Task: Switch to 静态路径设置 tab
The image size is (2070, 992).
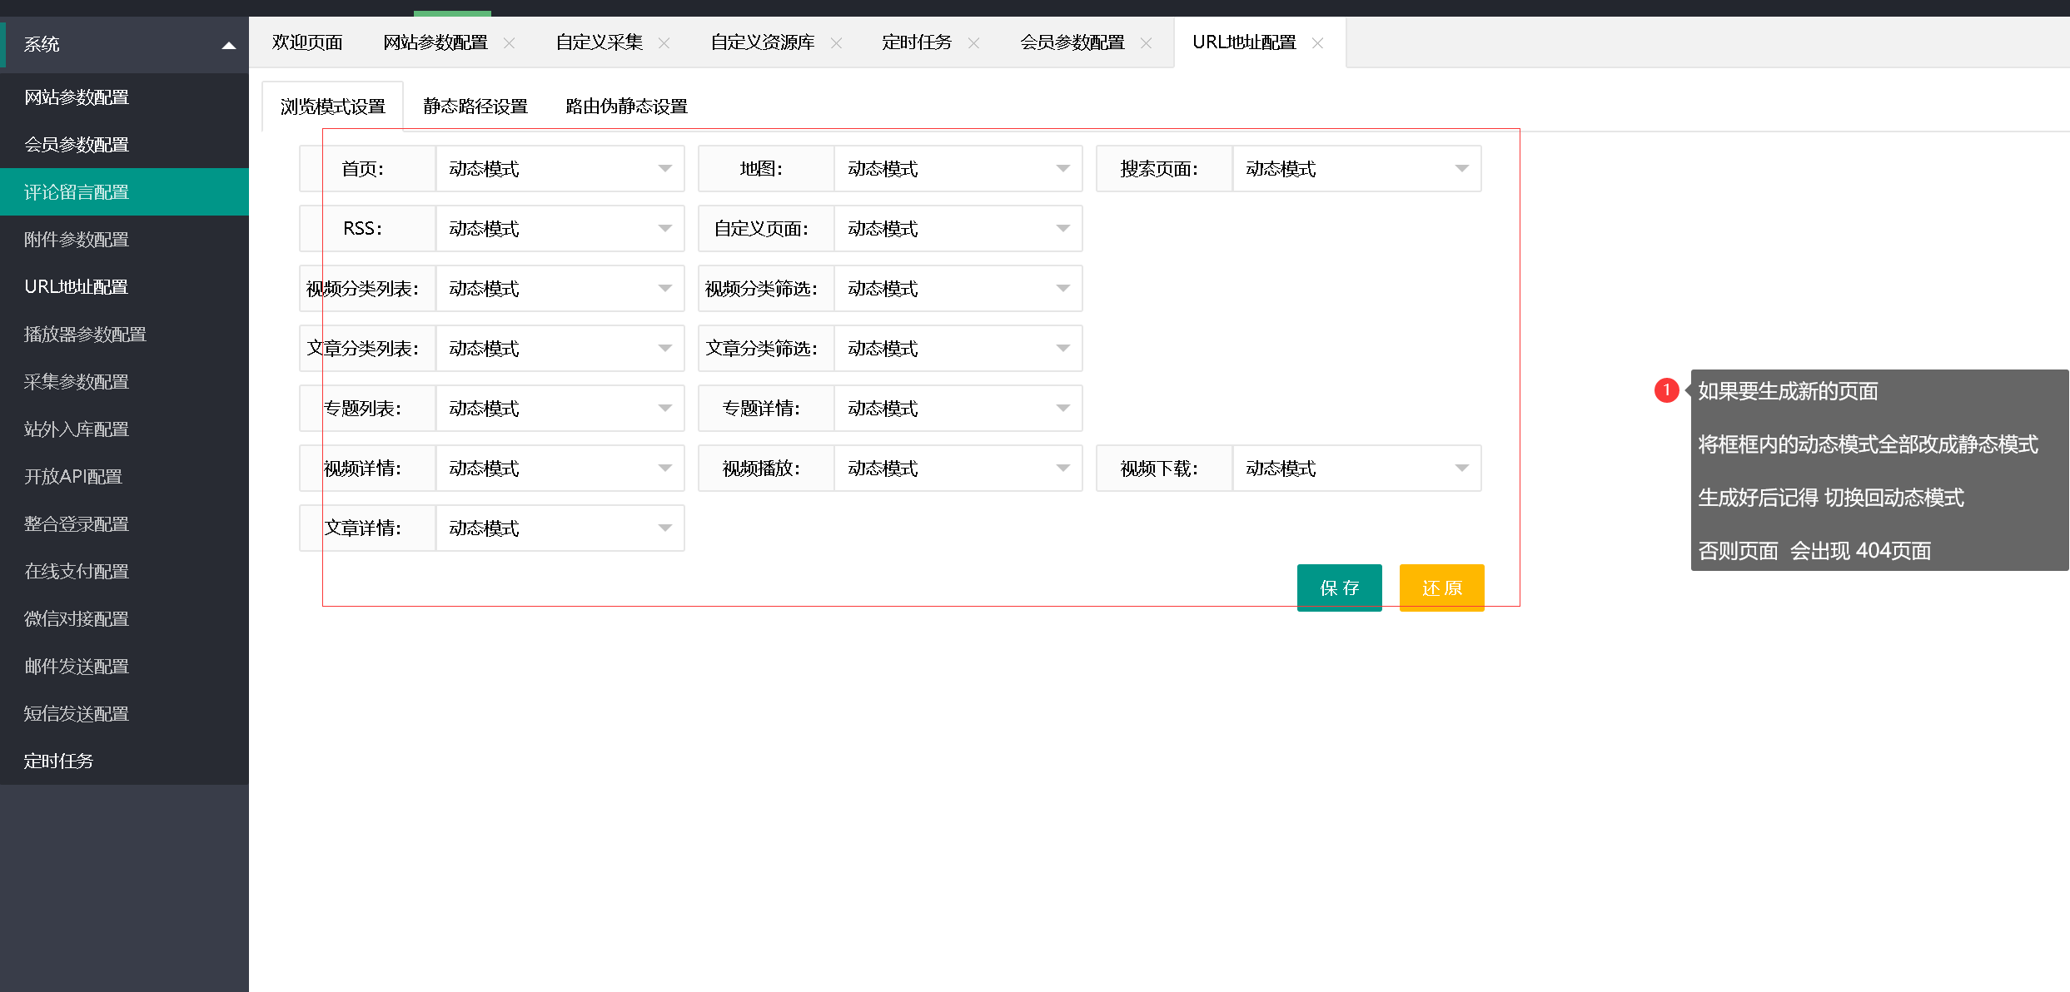Action: 475,107
